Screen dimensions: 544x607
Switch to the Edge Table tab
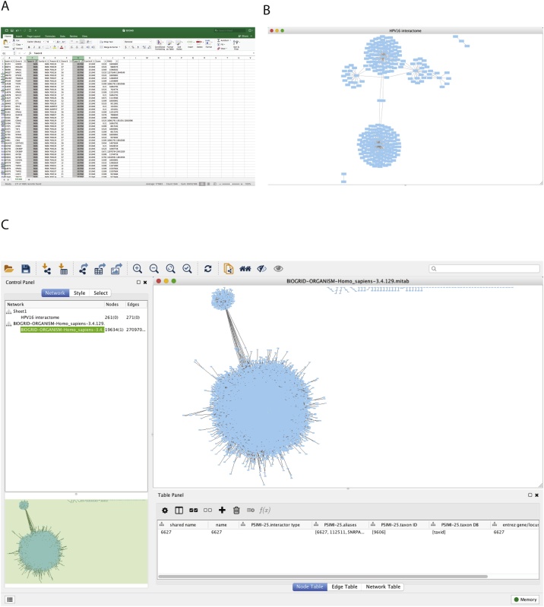(x=348, y=586)
